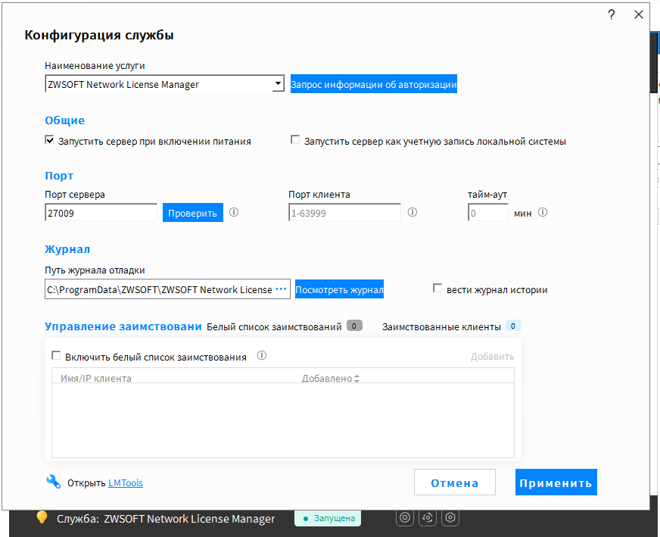The image size is (660, 537).
Task: Restart the service with the middle icon
Action: pyautogui.click(x=428, y=517)
